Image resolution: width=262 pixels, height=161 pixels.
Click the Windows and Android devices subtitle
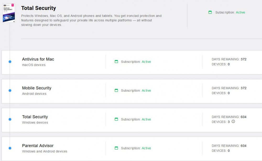point(45,151)
